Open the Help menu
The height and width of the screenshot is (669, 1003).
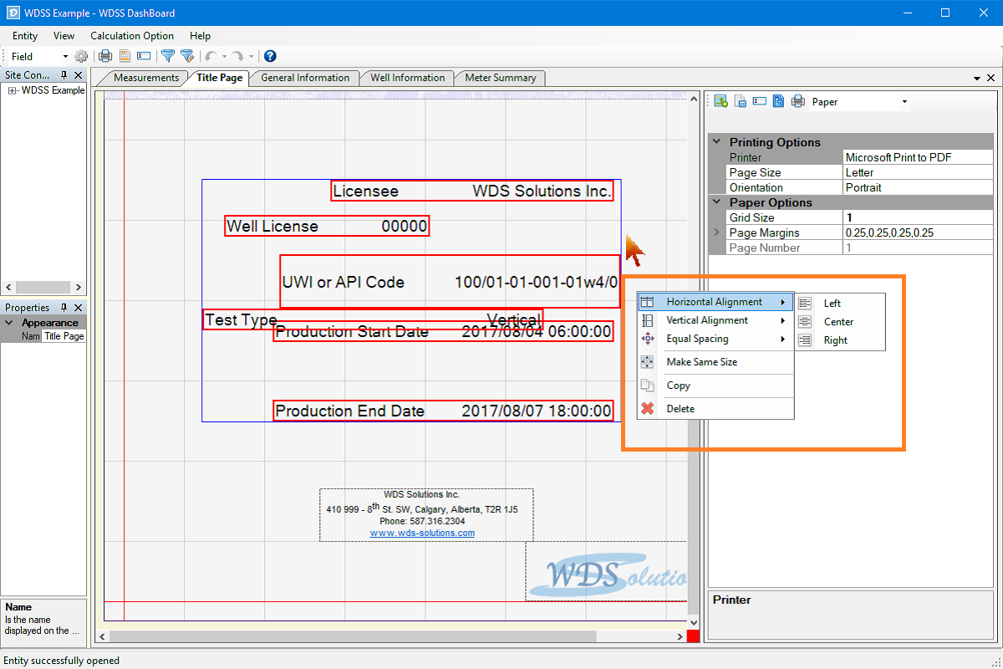pyautogui.click(x=201, y=36)
